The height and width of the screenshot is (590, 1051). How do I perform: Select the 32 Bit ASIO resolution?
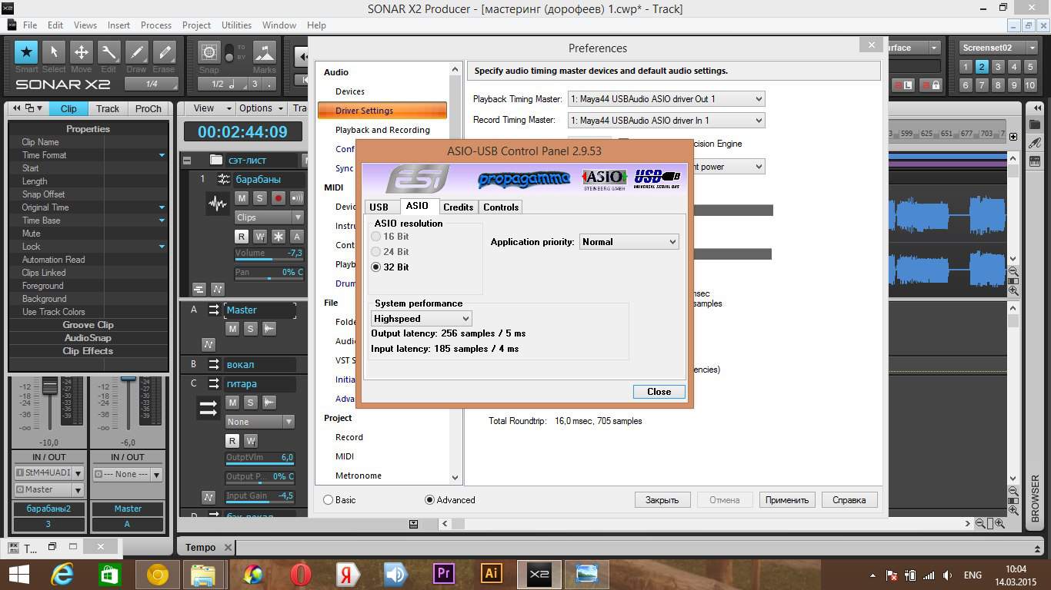(x=376, y=267)
